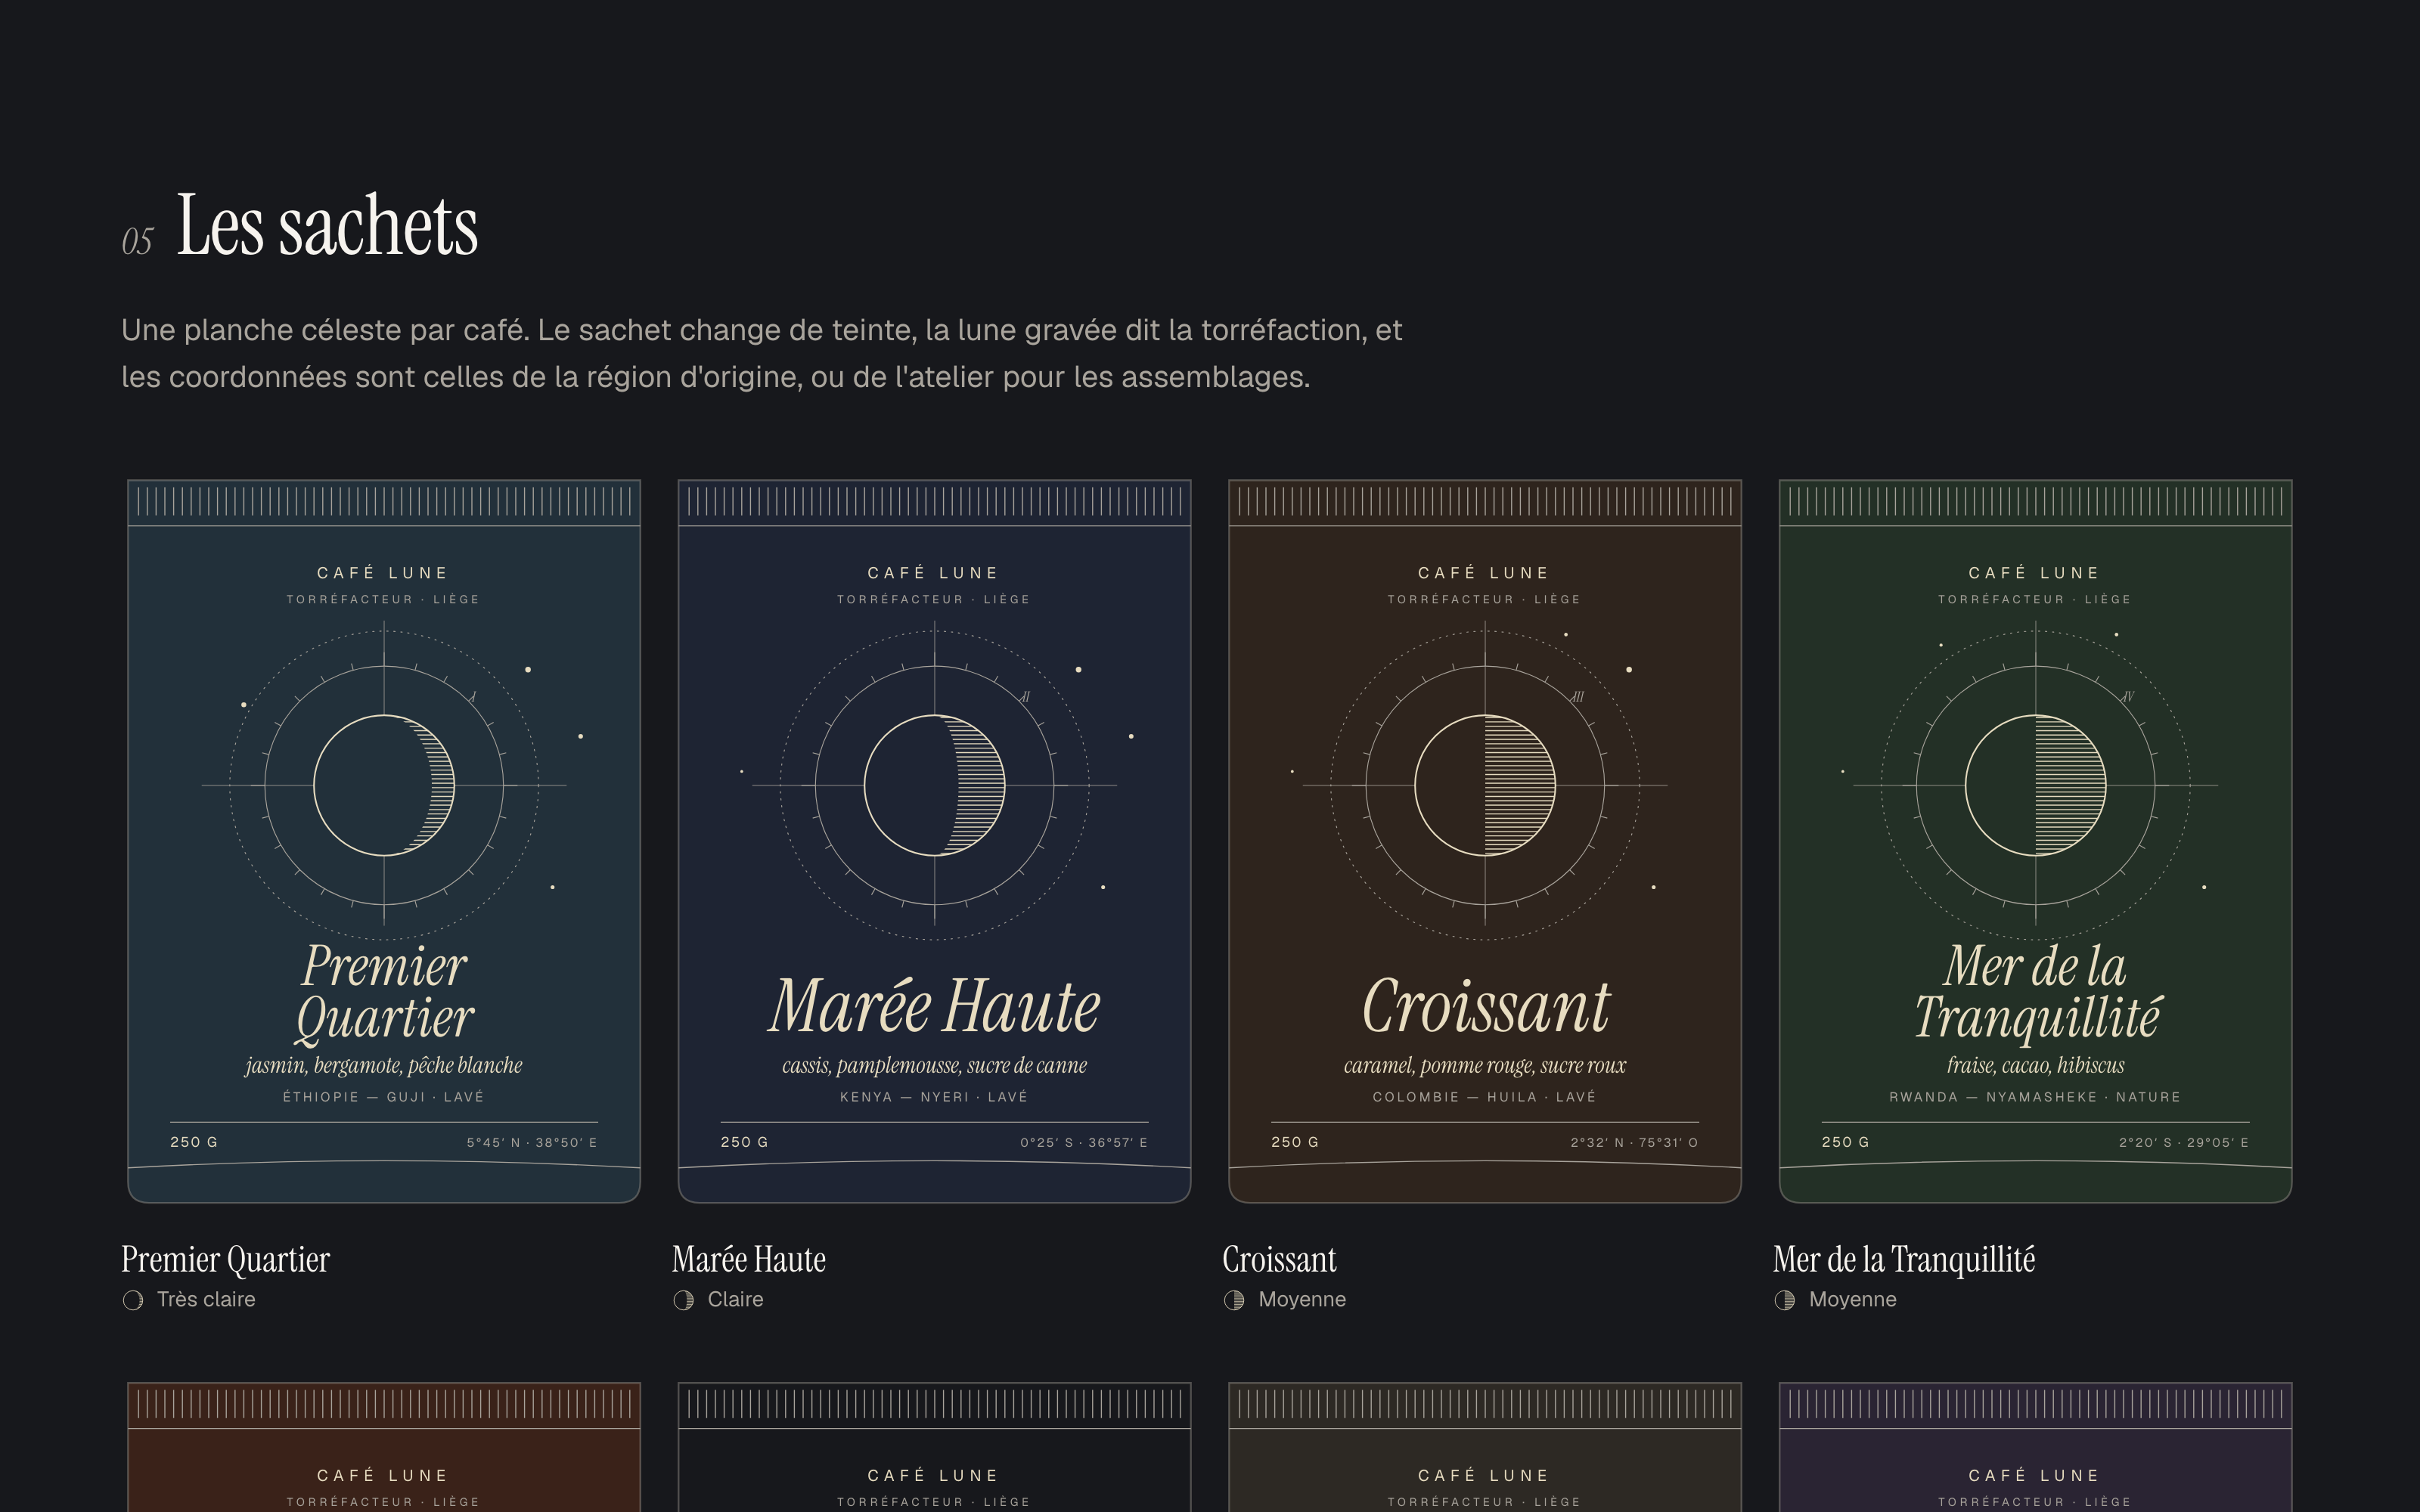Open the Marée Haute caption title below the bag
2420x1512 pixels.
coord(749,1259)
